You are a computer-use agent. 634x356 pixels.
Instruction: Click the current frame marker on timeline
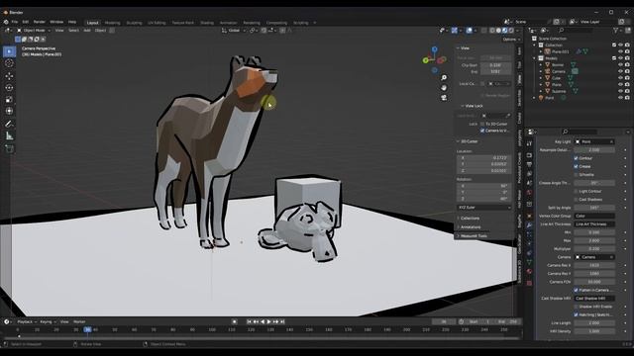(x=87, y=329)
